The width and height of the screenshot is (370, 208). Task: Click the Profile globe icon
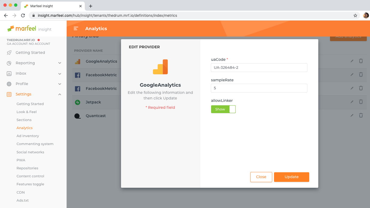9,84
